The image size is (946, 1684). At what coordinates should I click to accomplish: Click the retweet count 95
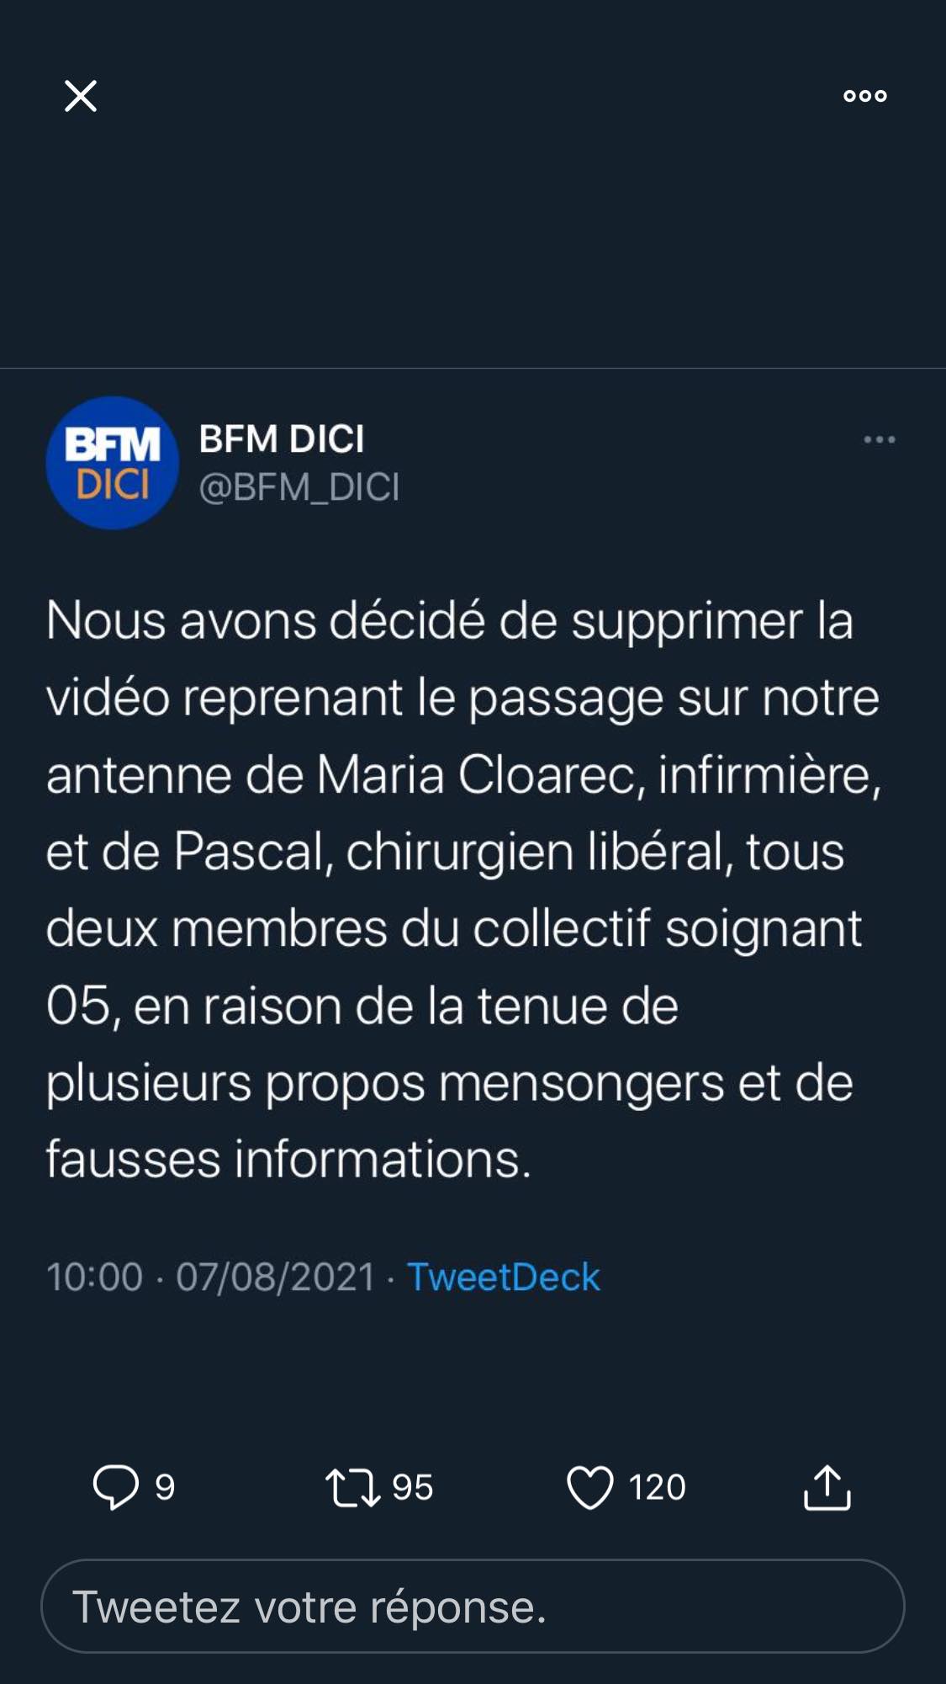tap(412, 1487)
